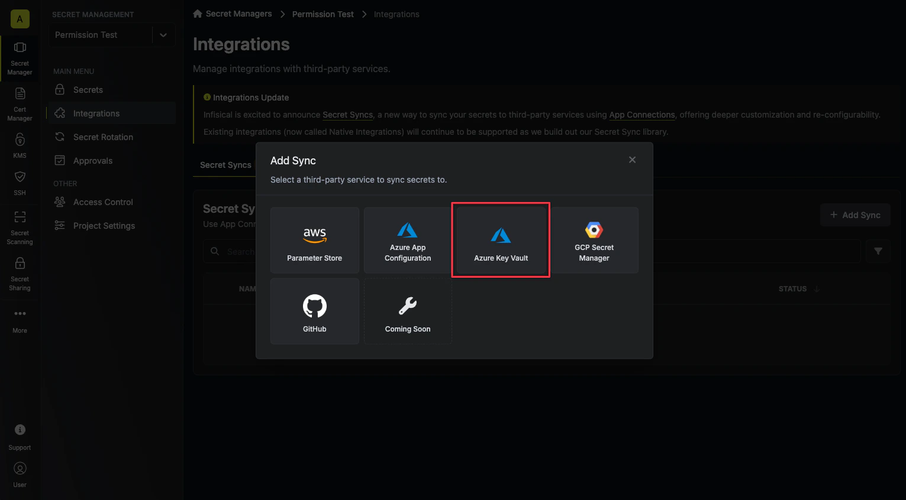Open Cert Manager in the sidebar rail
Image resolution: width=906 pixels, height=500 pixels.
click(x=20, y=105)
